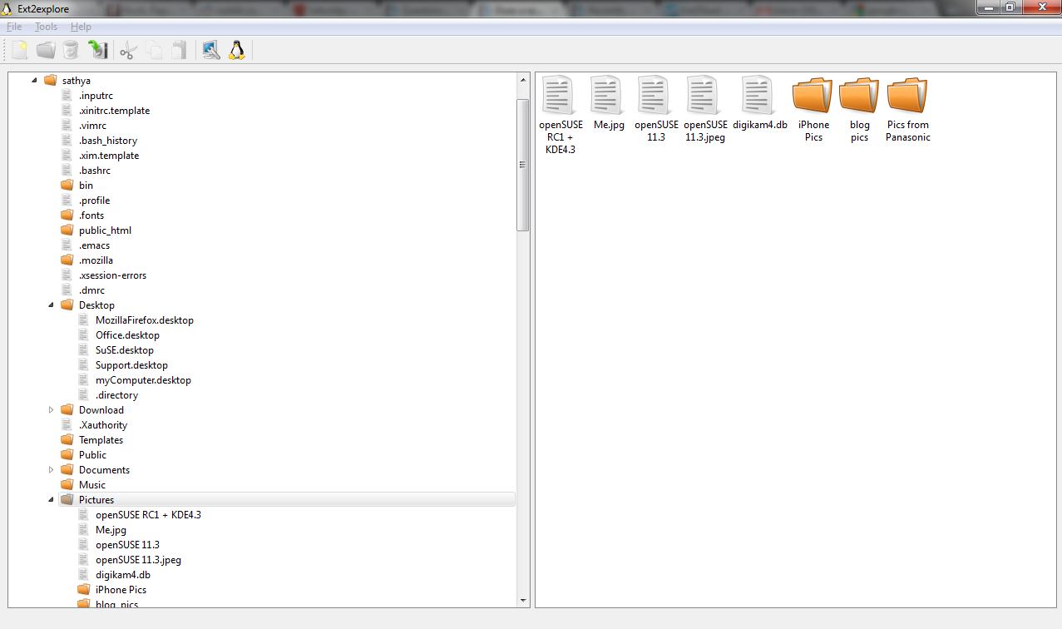Select the Music folder in tree

point(91,485)
